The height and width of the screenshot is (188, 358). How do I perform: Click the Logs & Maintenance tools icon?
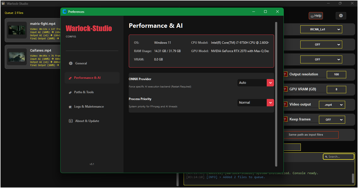pos(70,107)
